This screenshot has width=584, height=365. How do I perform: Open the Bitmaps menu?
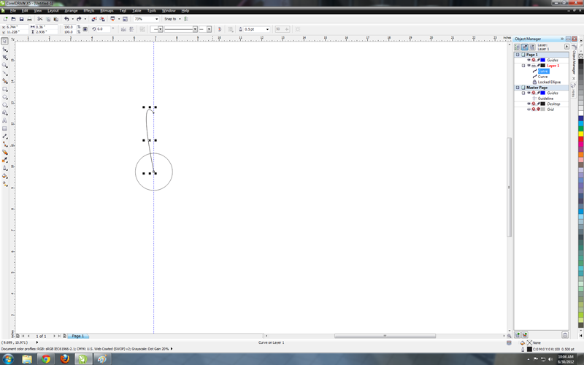click(x=107, y=11)
